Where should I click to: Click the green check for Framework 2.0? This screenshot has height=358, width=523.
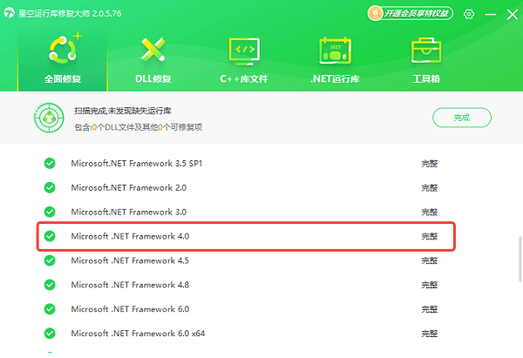point(50,187)
